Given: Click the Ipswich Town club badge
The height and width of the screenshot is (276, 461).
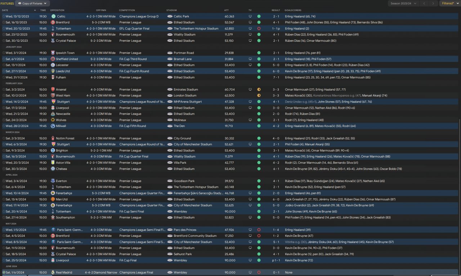Looking at the screenshot, I should click(x=53, y=53).
